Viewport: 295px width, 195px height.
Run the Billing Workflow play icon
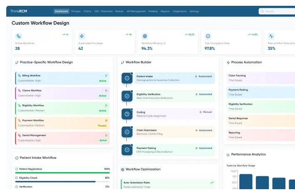click(106, 76)
